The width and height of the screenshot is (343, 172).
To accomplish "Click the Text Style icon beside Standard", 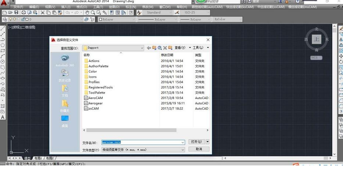I will pyautogui.click(x=139, y=12).
